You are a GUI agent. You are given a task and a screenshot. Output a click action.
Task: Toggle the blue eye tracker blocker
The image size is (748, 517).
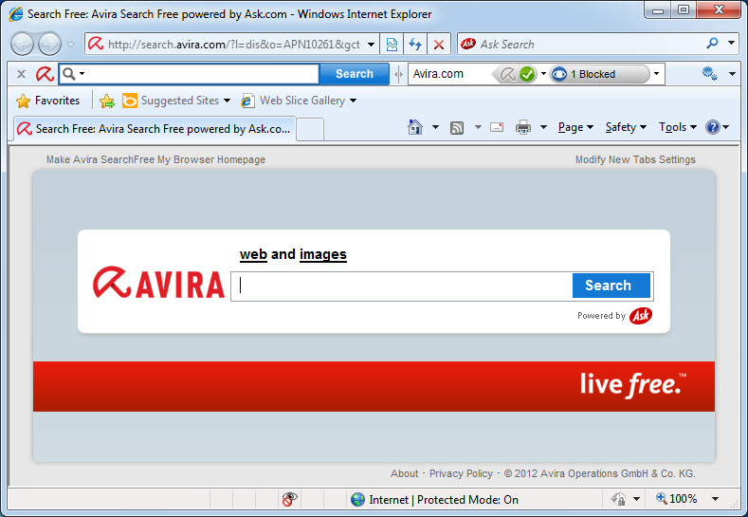[x=558, y=74]
